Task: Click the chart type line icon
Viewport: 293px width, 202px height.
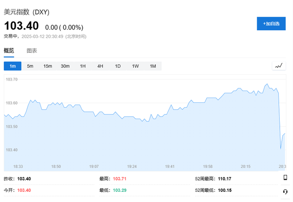Action: tap(279, 66)
